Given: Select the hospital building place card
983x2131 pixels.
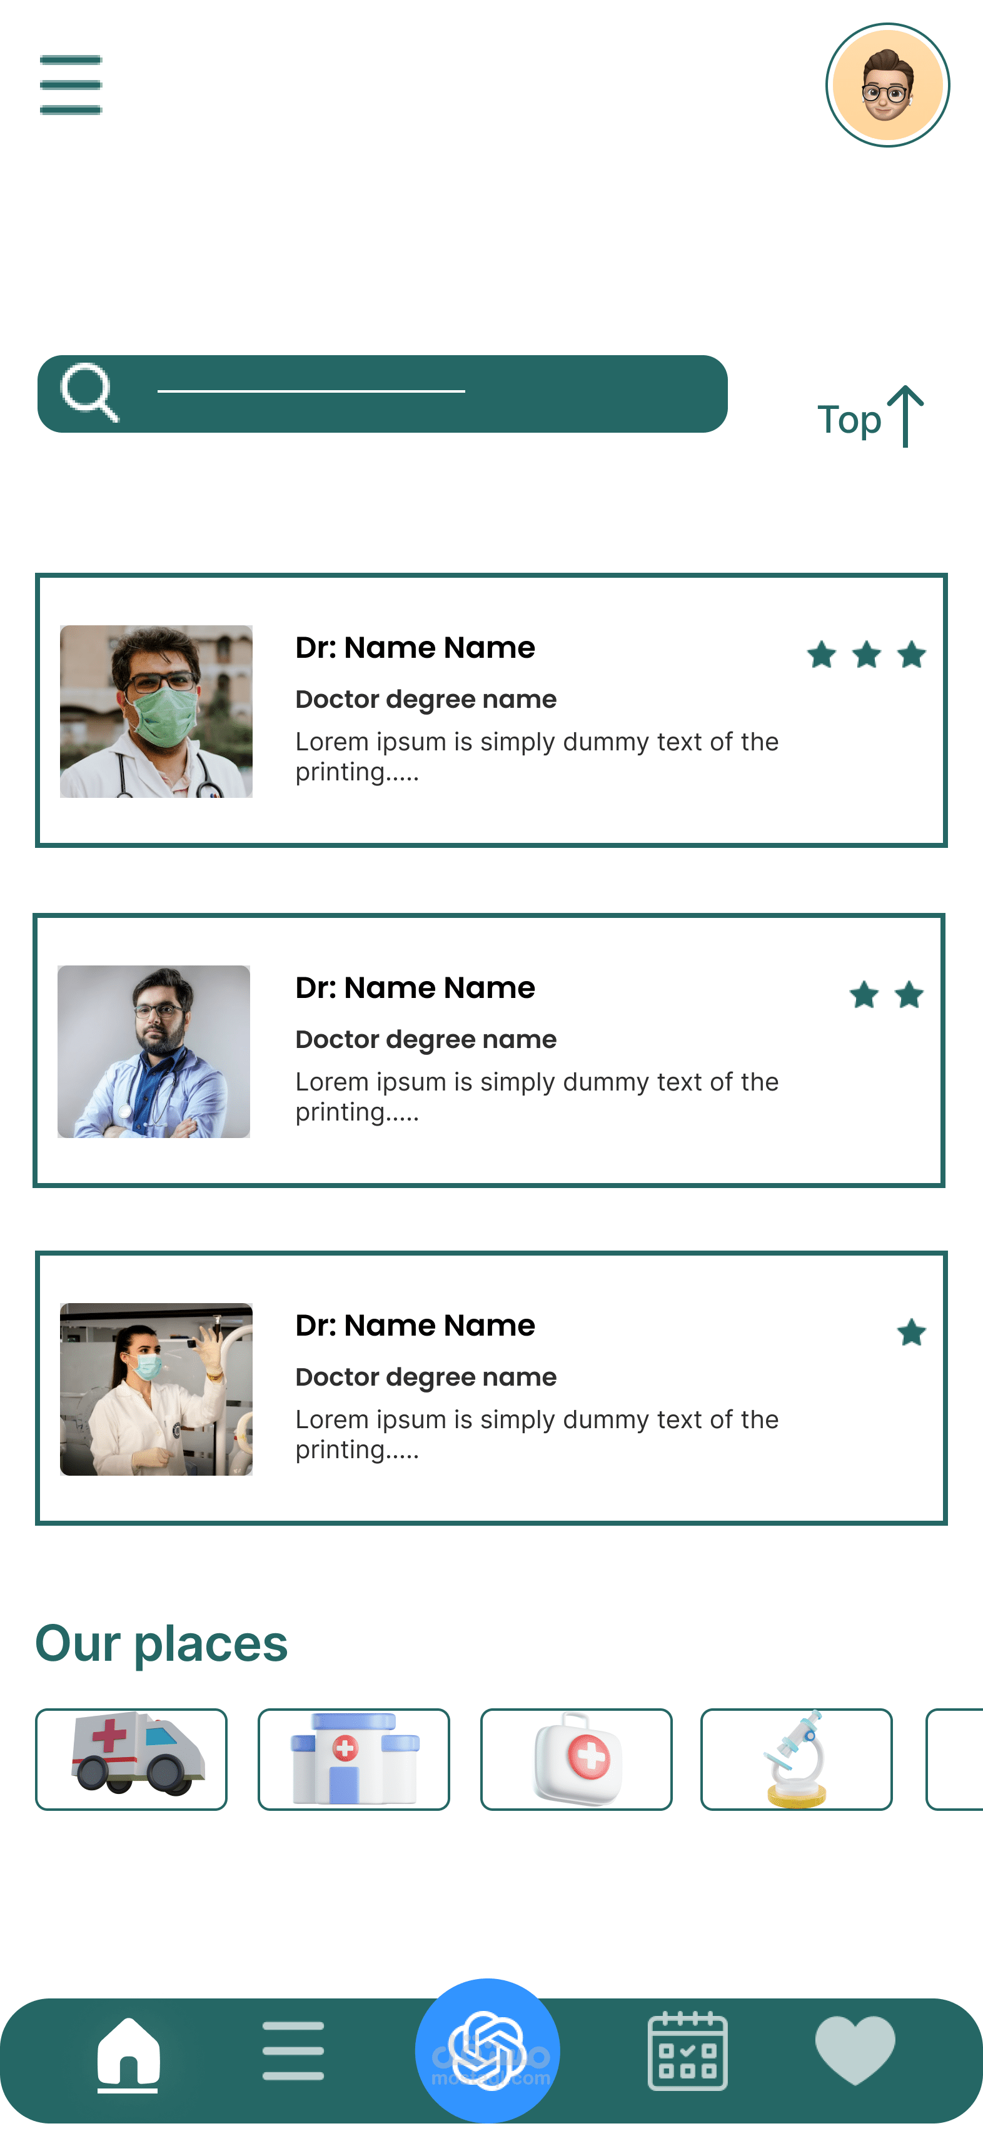Looking at the screenshot, I should coord(353,1759).
